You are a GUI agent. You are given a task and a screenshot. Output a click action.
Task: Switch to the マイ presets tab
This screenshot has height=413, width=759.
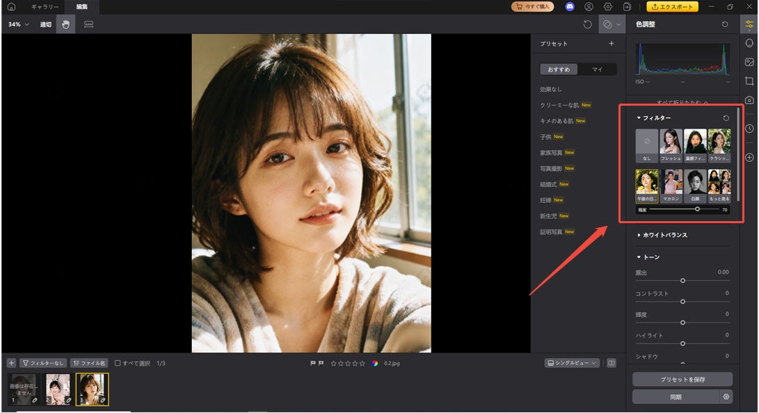coord(598,69)
